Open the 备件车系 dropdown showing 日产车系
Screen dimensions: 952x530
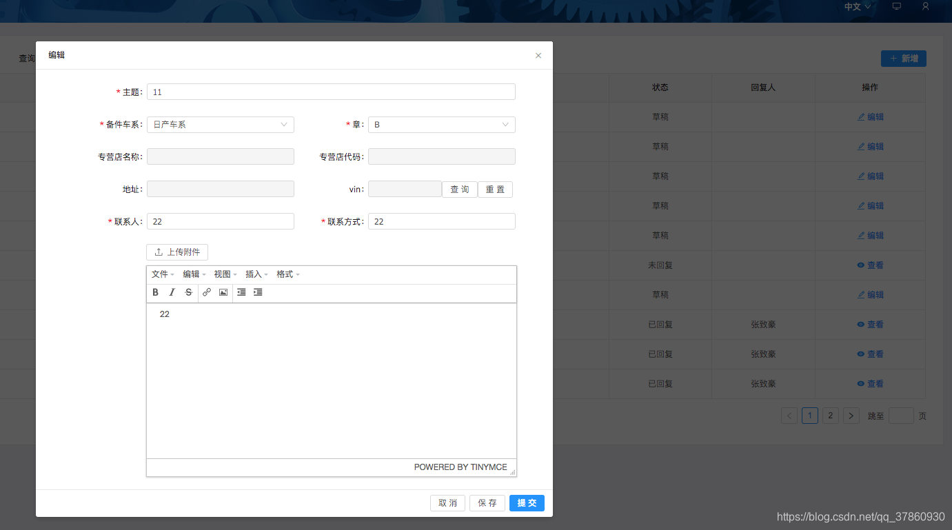[x=221, y=125]
